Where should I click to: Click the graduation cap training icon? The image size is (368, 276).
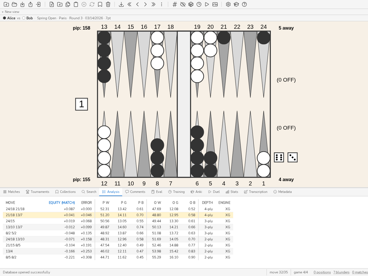236,4
